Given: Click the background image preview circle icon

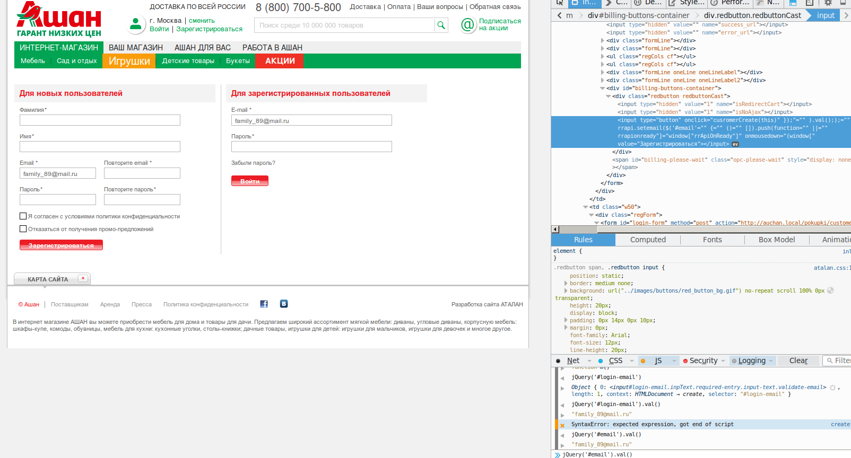Looking at the screenshot, I should point(830,290).
